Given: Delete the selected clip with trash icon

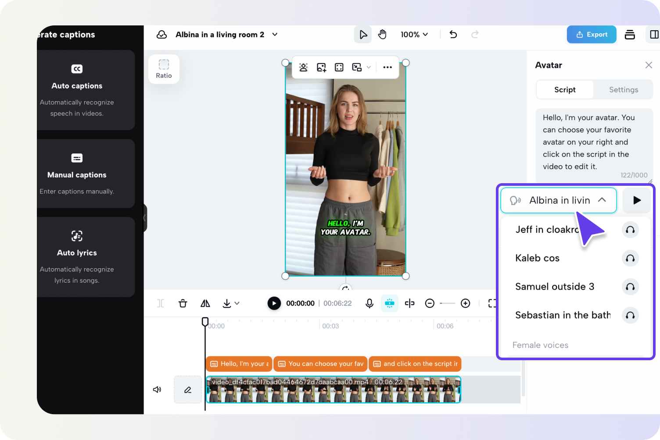Looking at the screenshot, I should click(183, 303).
